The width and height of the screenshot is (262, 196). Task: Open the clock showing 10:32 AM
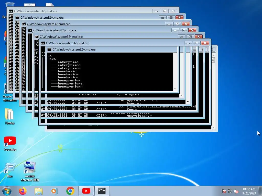coord(249,191)
